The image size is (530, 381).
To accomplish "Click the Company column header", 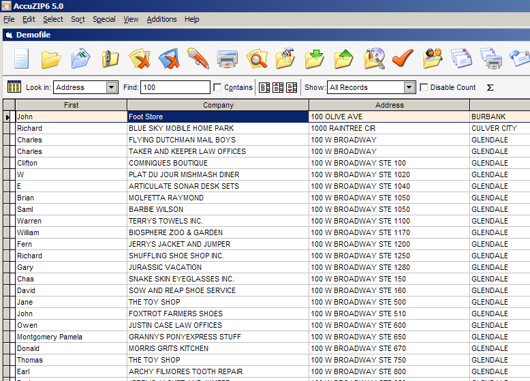I will [218, 105].
